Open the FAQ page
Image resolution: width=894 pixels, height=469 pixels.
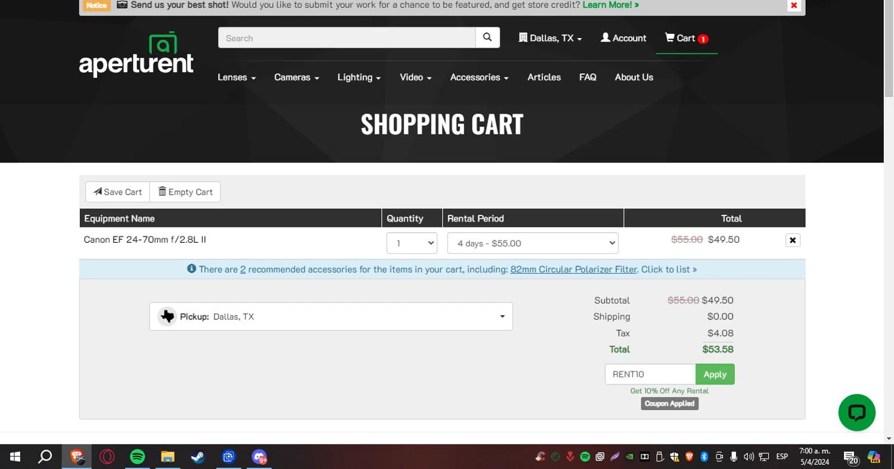pos(588,77)
